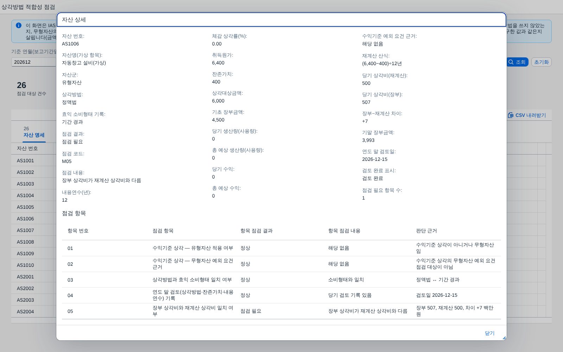The width and height of the screenshot is (563, 352).
Task: Focus the 기준 연월 input showing 202612
Action: 34,62
